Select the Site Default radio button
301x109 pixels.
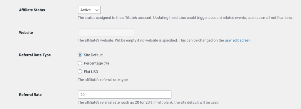80,55
